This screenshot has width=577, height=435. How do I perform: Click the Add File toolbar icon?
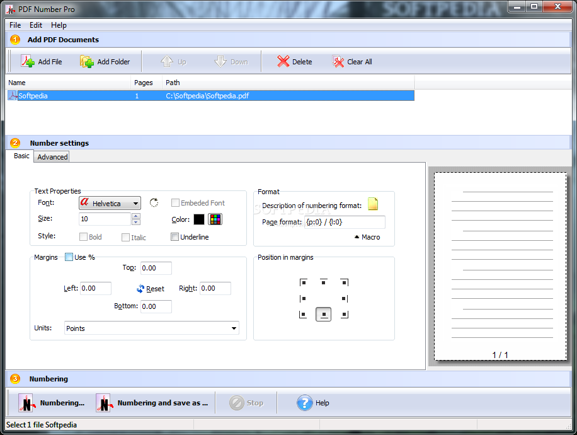(x=28, y=62)
